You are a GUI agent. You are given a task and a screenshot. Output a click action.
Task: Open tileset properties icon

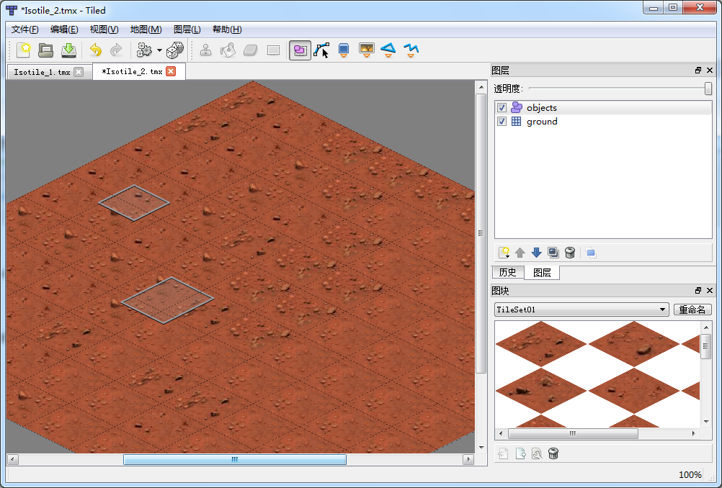click(537, 454)
